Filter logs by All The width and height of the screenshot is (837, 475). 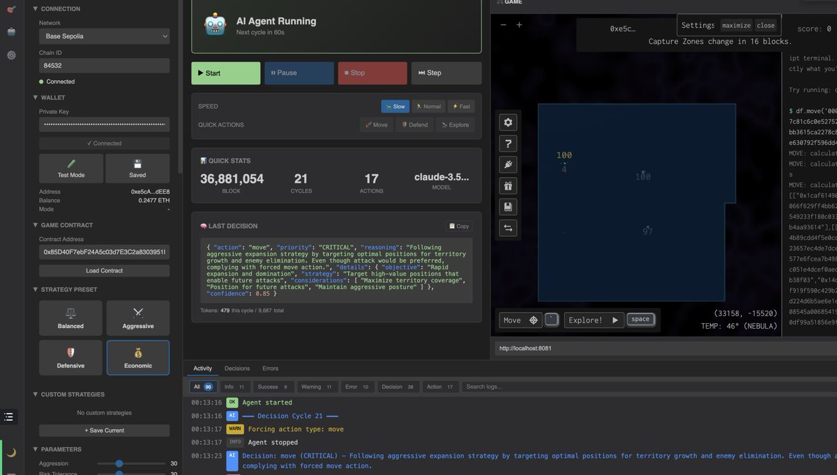[204, 387]
